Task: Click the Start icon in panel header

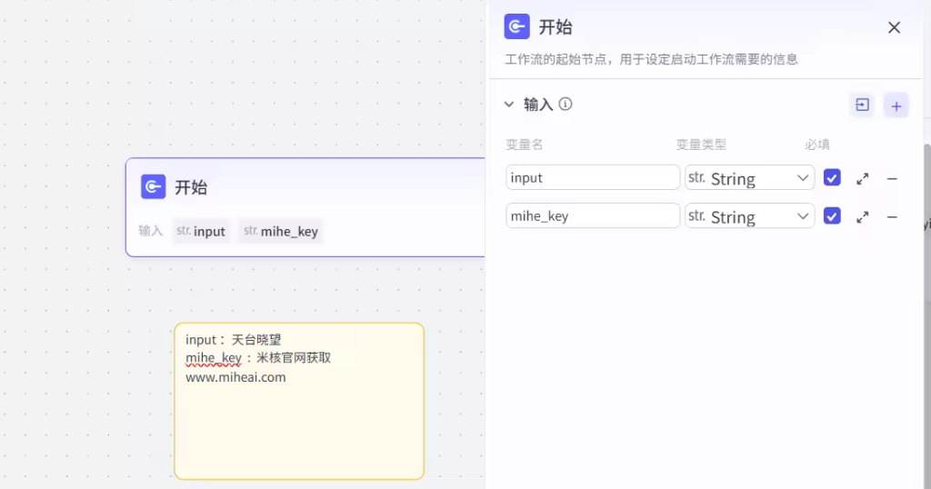Action: coord(516,27)
